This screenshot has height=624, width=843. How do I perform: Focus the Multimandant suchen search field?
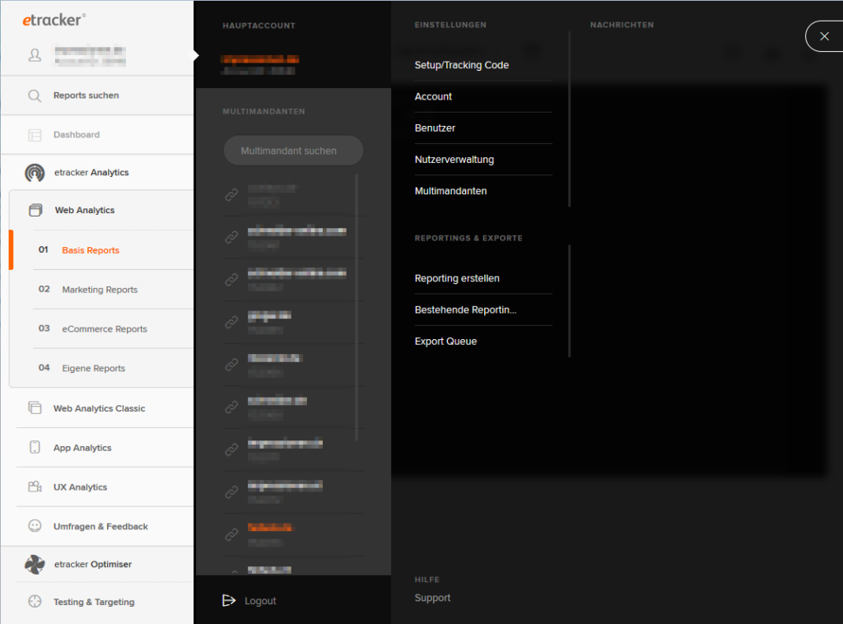(294, 151)
